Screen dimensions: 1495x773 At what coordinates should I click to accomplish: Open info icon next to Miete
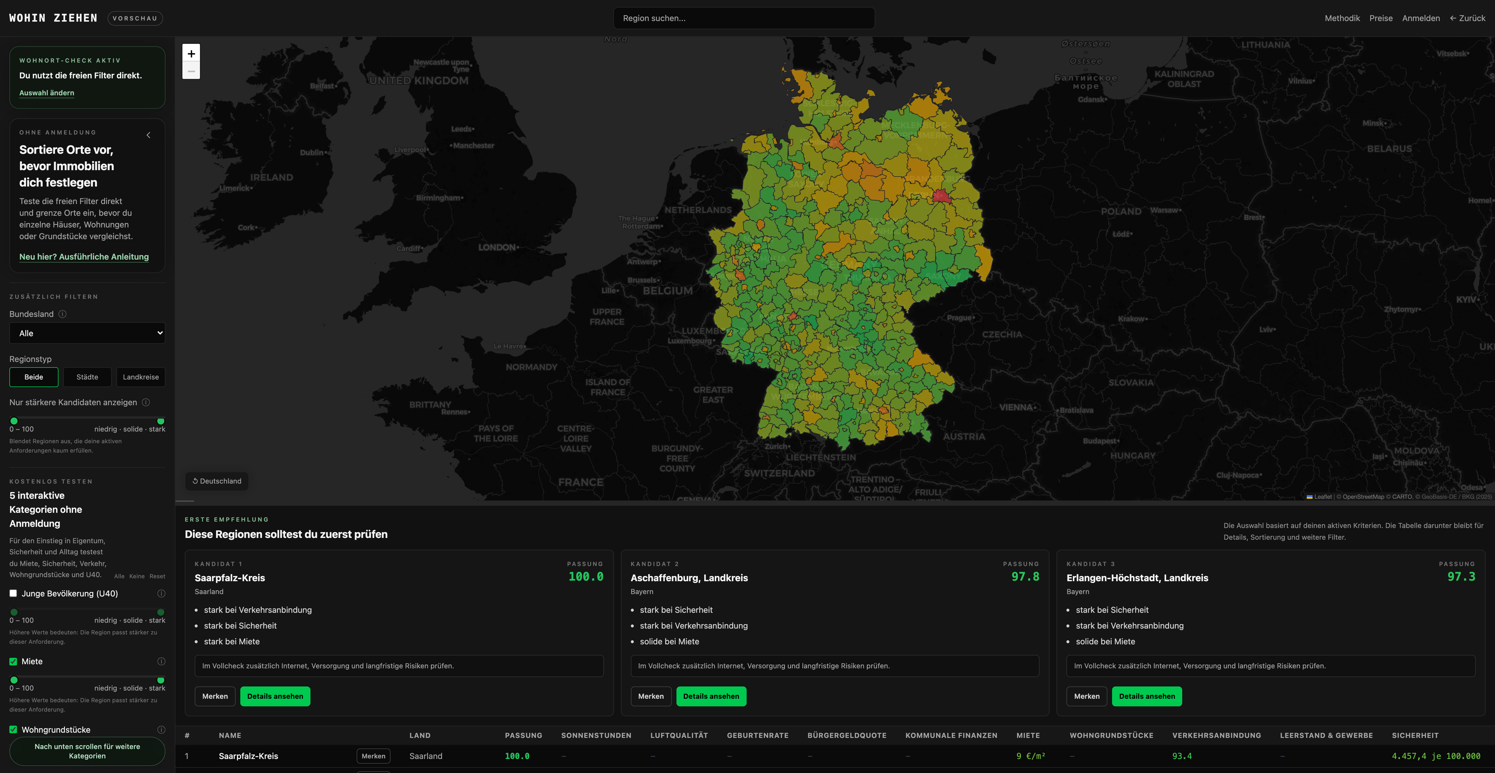[161, 662]
